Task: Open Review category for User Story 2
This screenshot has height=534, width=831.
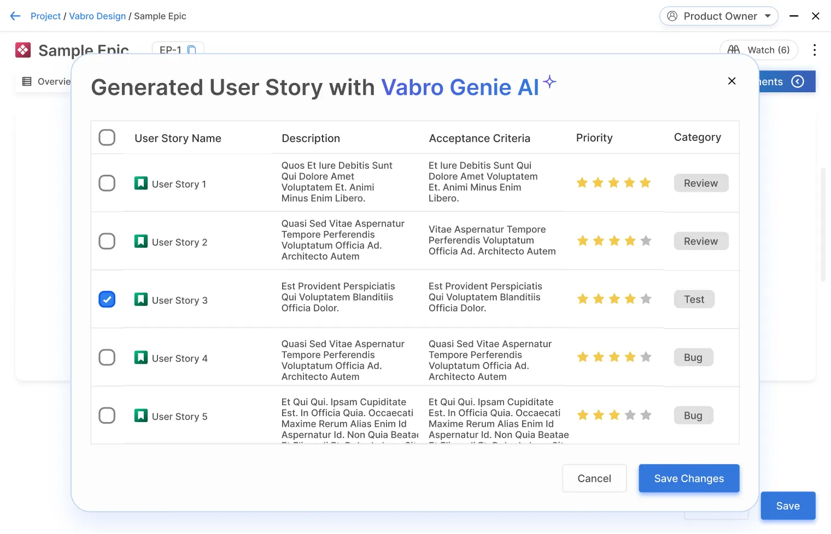Action: point(700,241)
